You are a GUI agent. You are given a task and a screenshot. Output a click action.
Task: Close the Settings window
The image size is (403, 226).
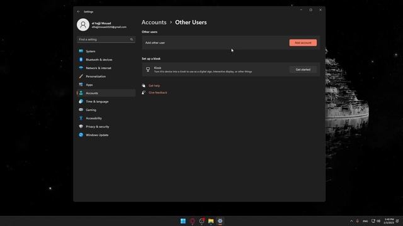click(321, 10)
